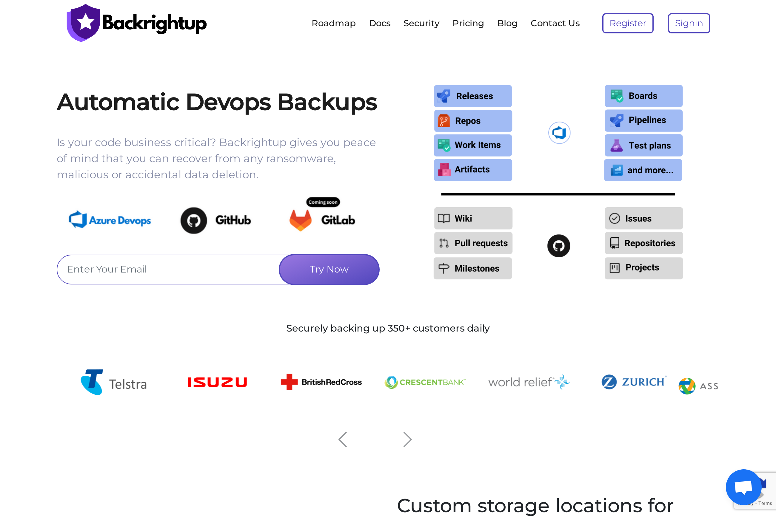Click the Repos git icon
This screenshot has height=517, width=776.
[444, 121]
